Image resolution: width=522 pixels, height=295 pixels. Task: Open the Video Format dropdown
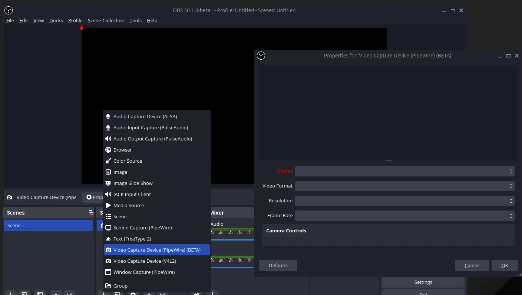pos(404,186)
